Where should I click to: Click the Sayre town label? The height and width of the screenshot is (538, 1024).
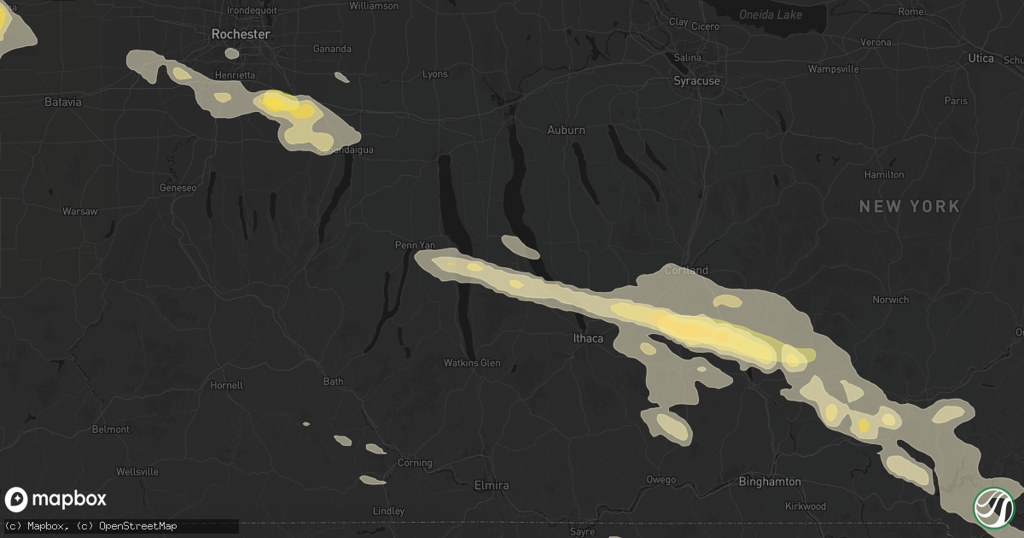point(582,532)
